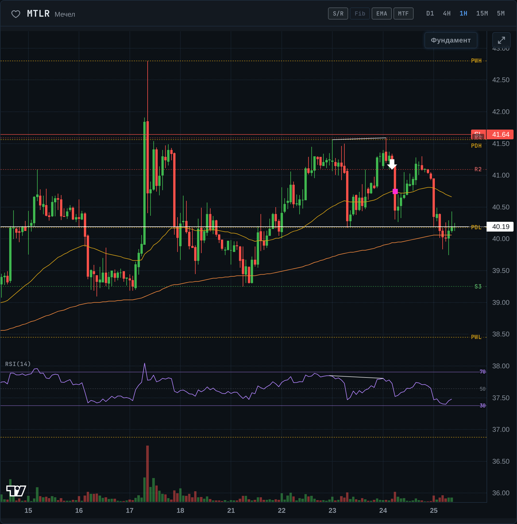This screenshot has height=524, width=517.
Task: Toggle the S/R levels overlay
Action: [x=338, y=14]
